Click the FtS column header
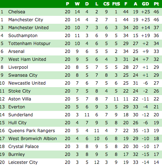 tap(116, 4)
